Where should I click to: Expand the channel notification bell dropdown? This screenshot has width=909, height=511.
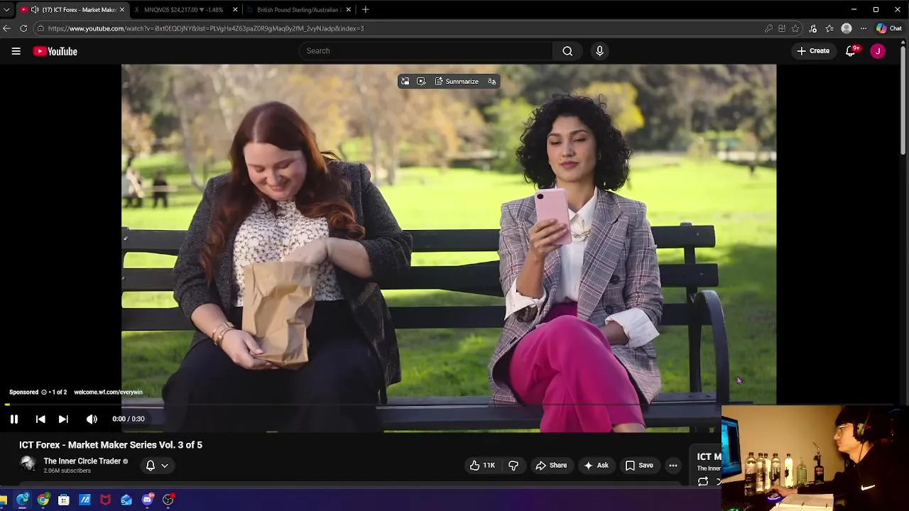(x=157, y=466)
